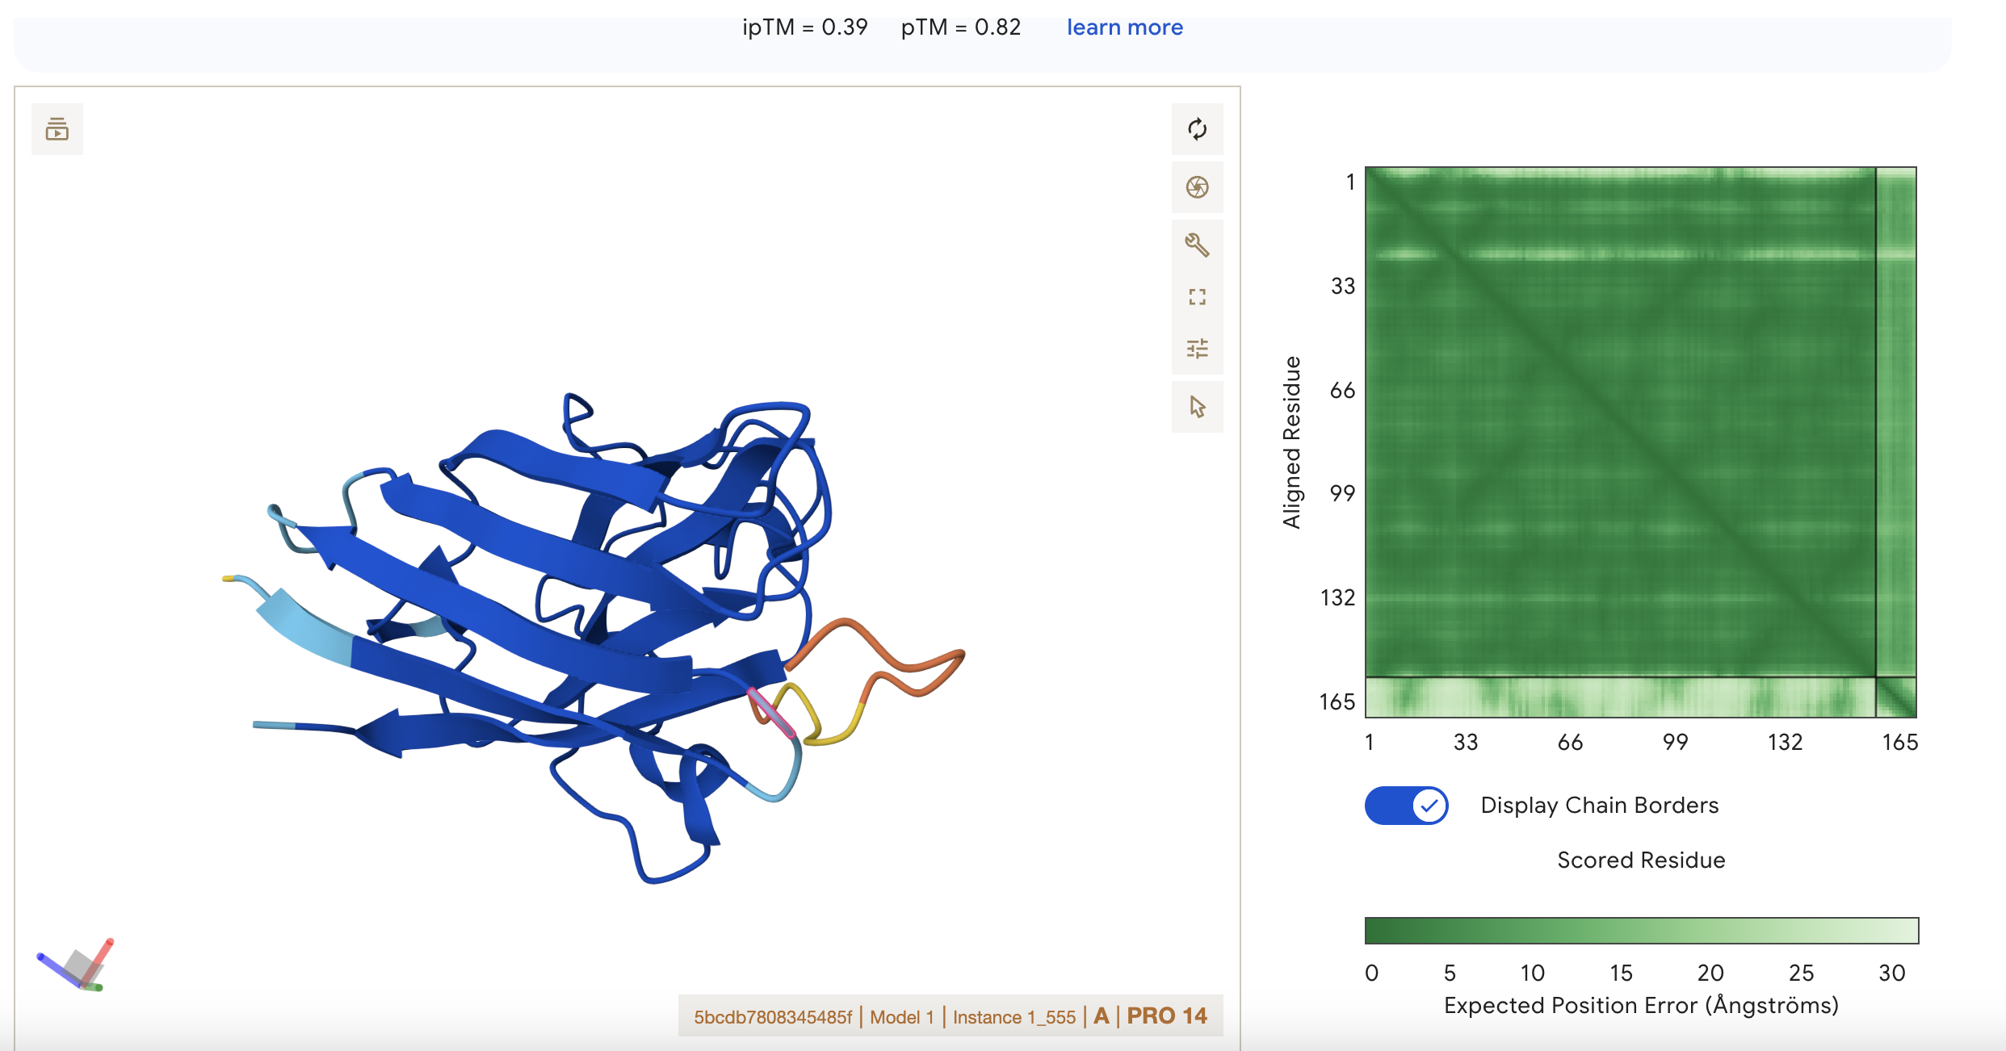Click the 5bcdb7808345485f structure ID label
This screenshot has height=1051, width=2006.
click(x=773, y=1017)
